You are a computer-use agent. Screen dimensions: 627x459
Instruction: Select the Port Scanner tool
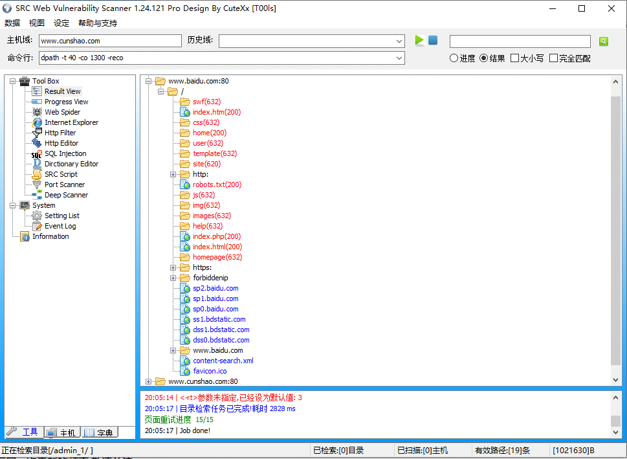[64, 185]
